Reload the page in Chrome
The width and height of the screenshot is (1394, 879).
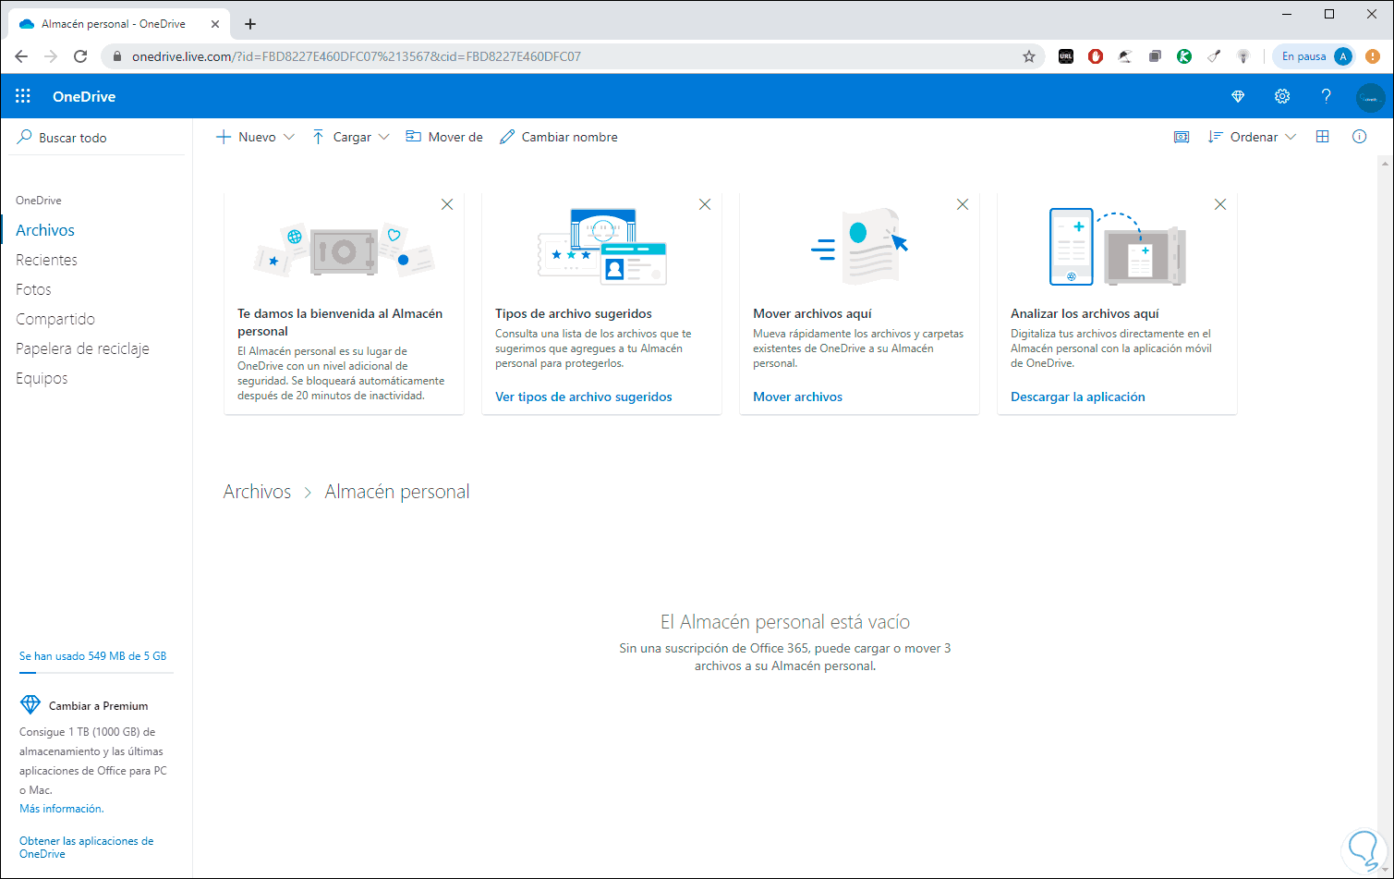[80, 56]
